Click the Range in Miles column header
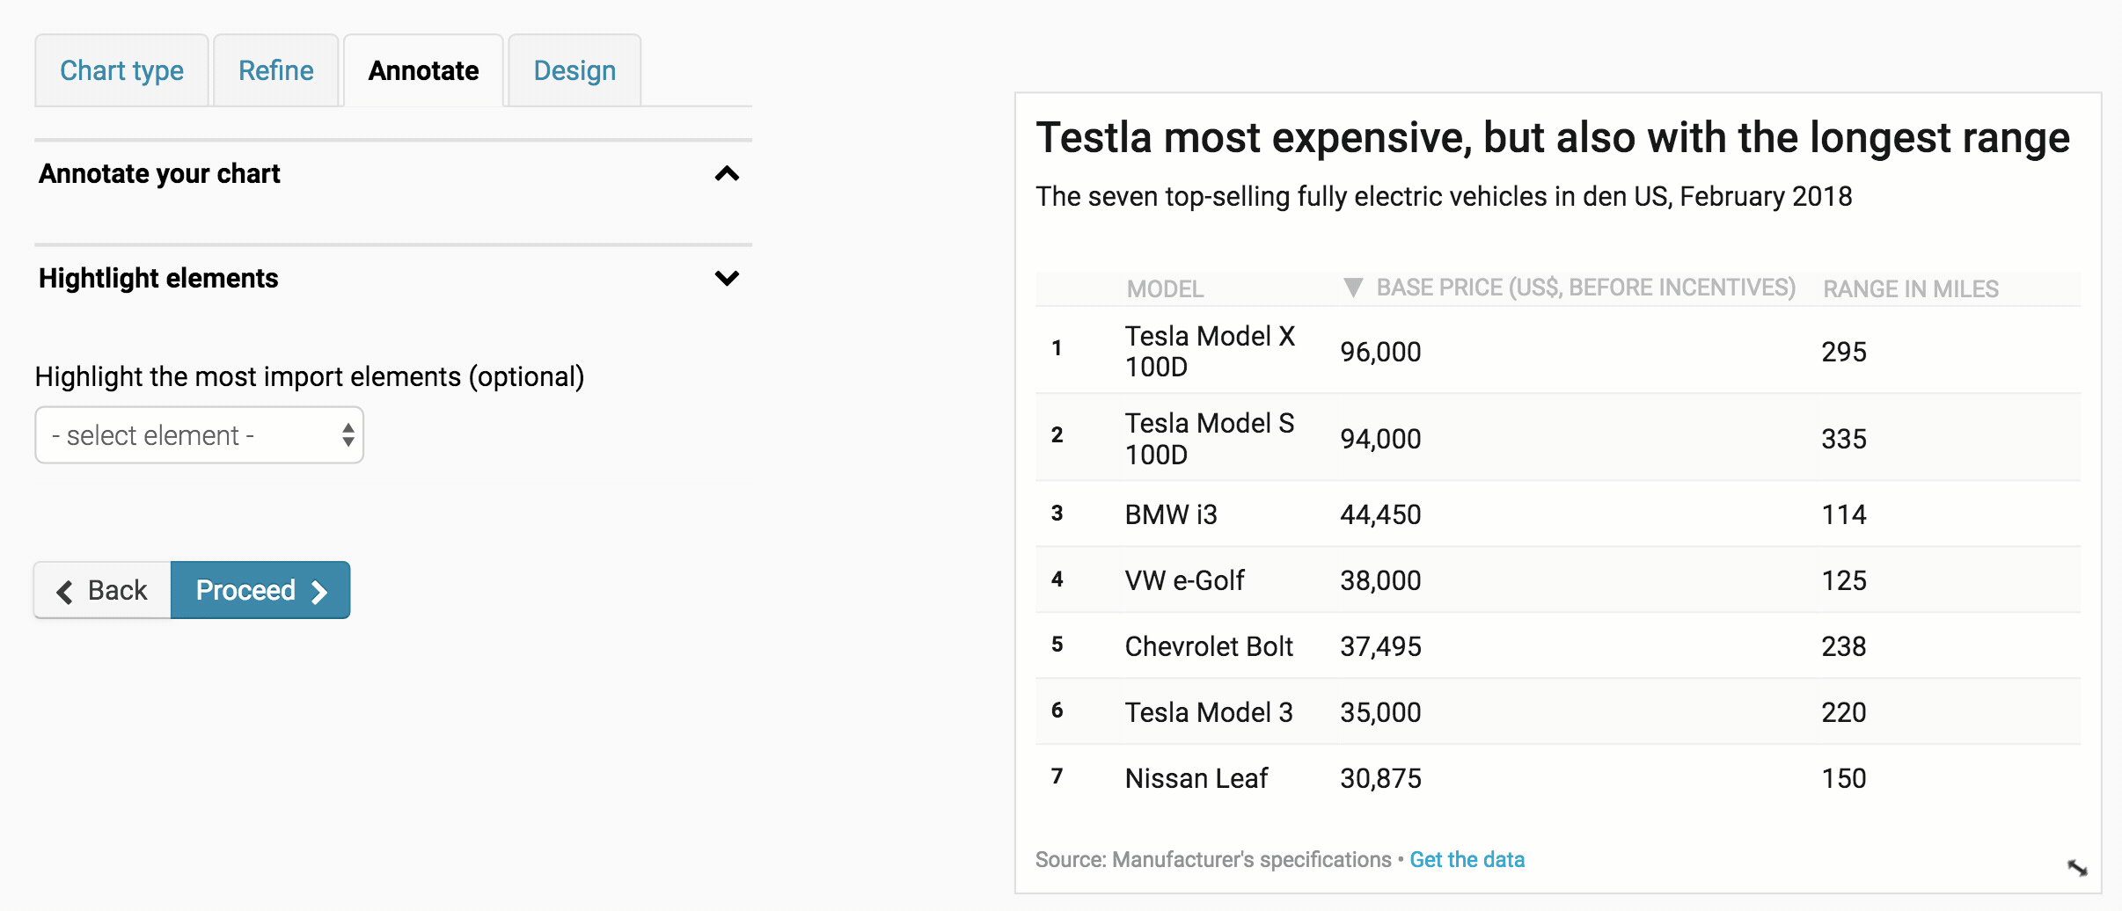 (x=1910, y=288)
